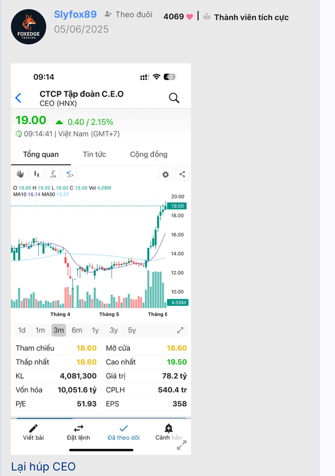Open the fx indicators tool
The width and height of the screenshot is (335, 476).
[x=53, y=174]
